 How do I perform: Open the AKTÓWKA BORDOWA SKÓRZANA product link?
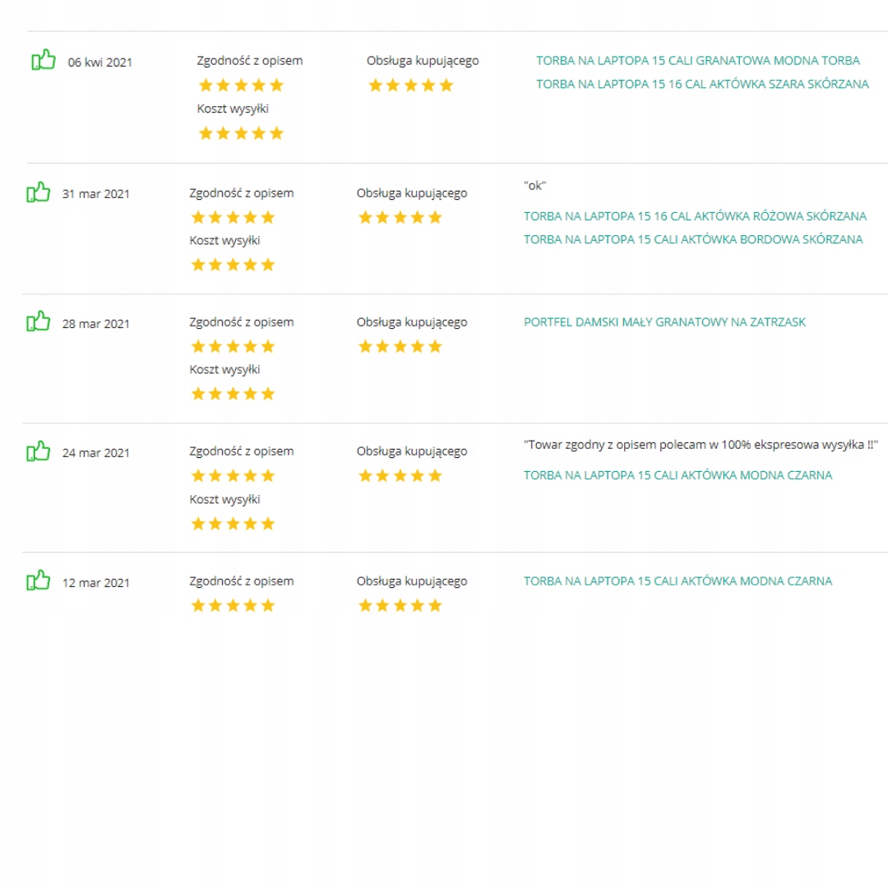point(693,239)
